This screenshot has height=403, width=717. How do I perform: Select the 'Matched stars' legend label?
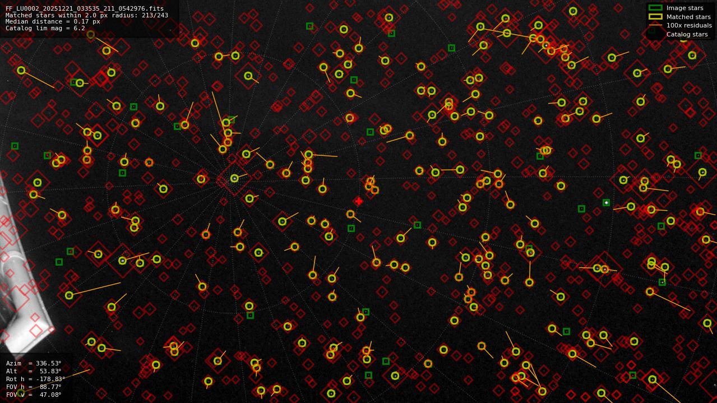pyautogui.click(x=688, y=17)
